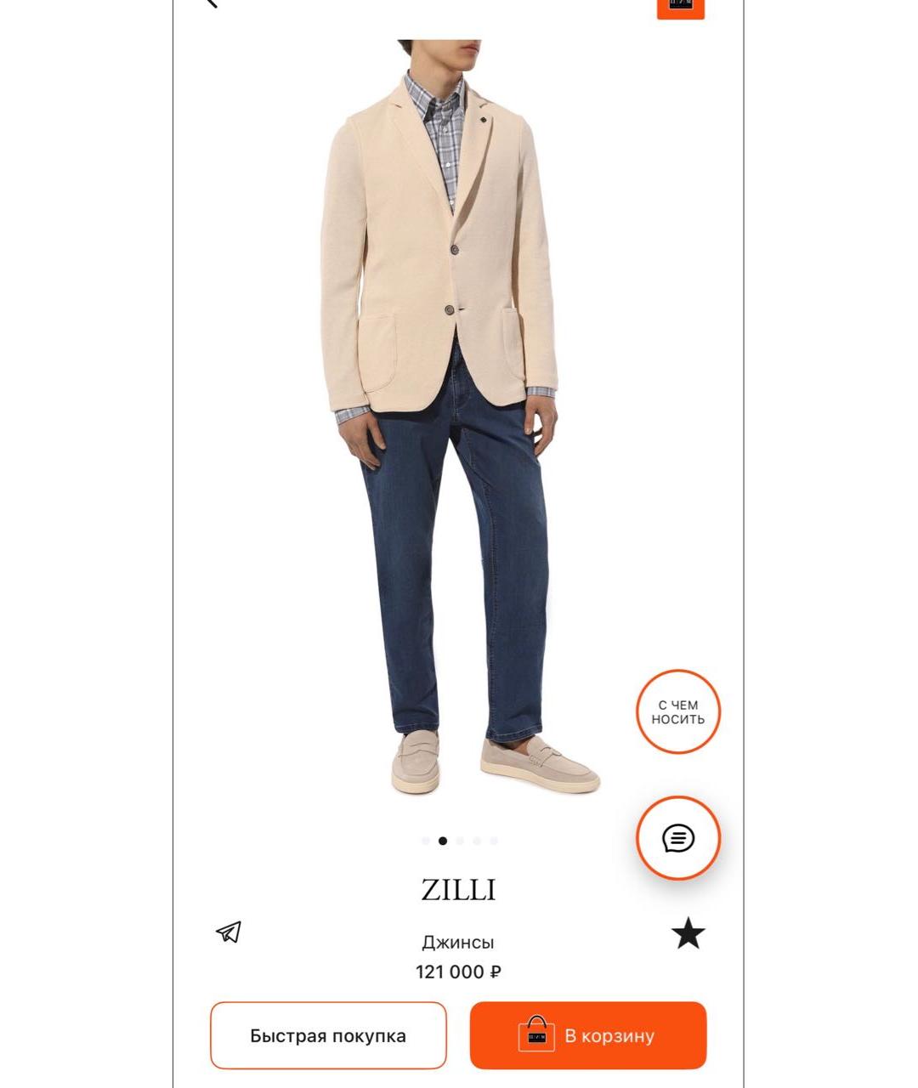
Task: Show the fourth photo via pagination dot
Action: click(477, 841)
